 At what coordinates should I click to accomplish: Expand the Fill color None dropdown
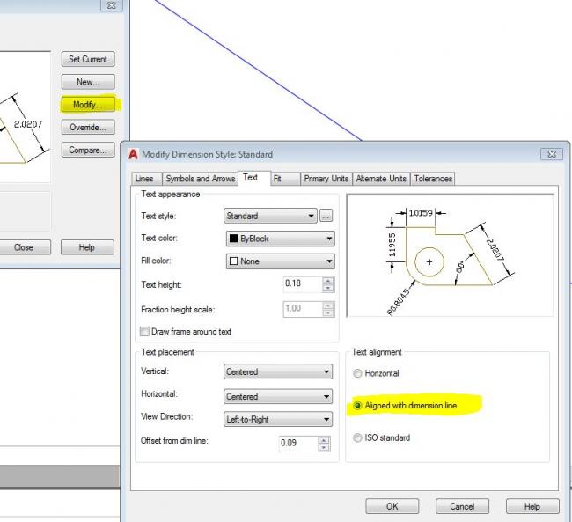coord(280,261)
